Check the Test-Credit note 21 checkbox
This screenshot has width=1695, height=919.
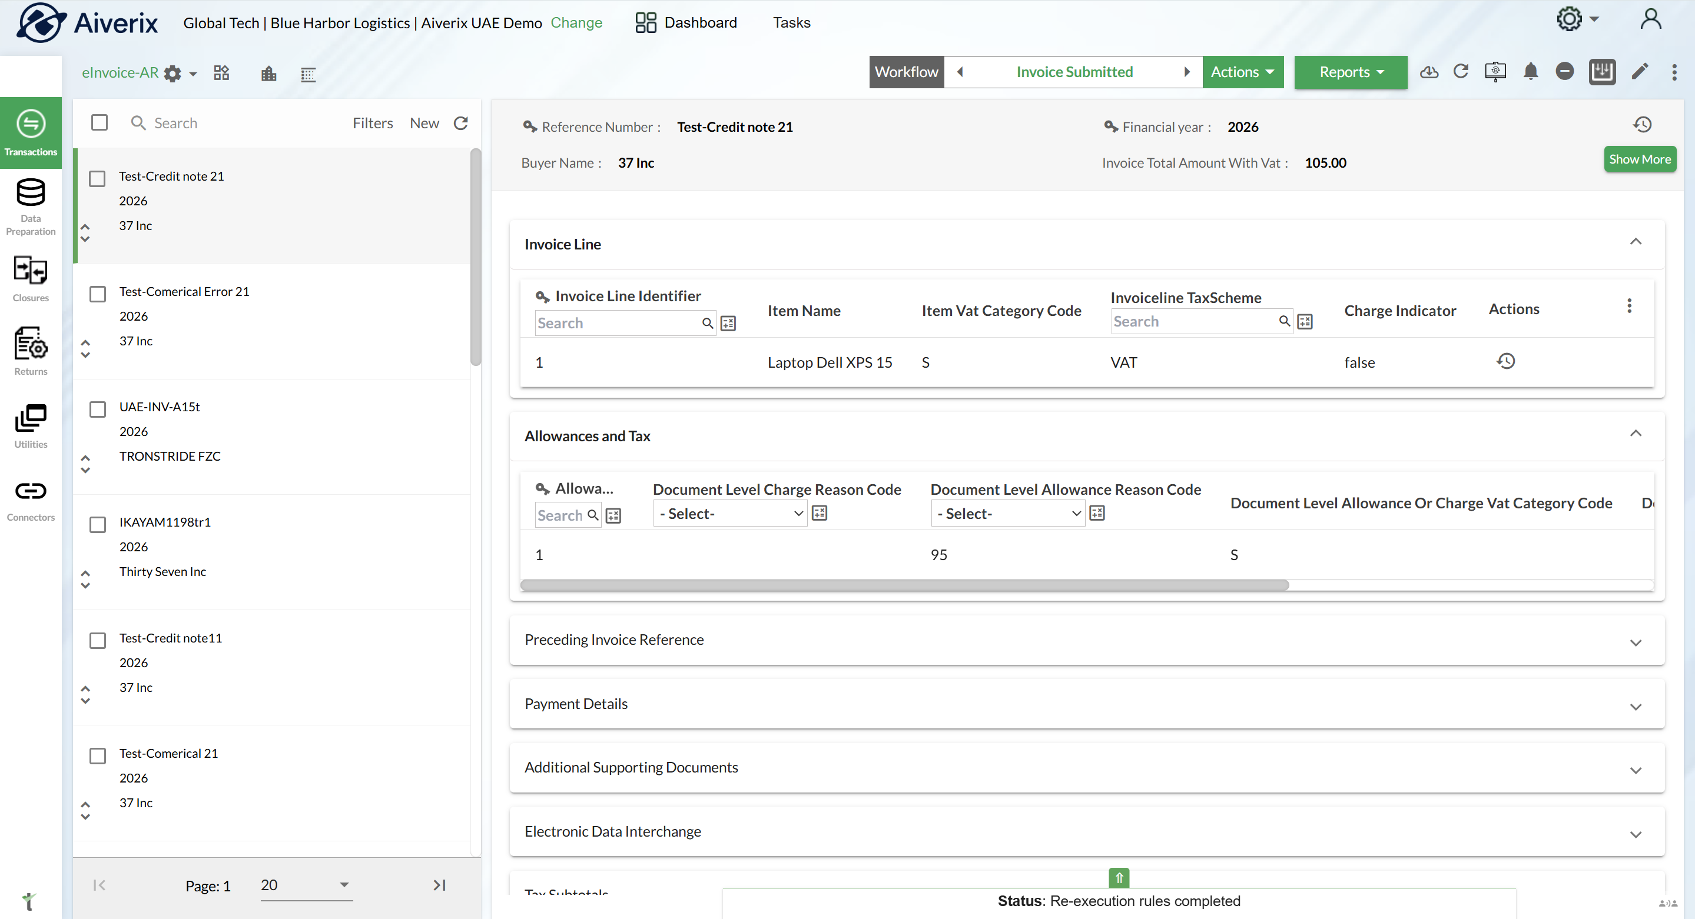pos(97,178)
